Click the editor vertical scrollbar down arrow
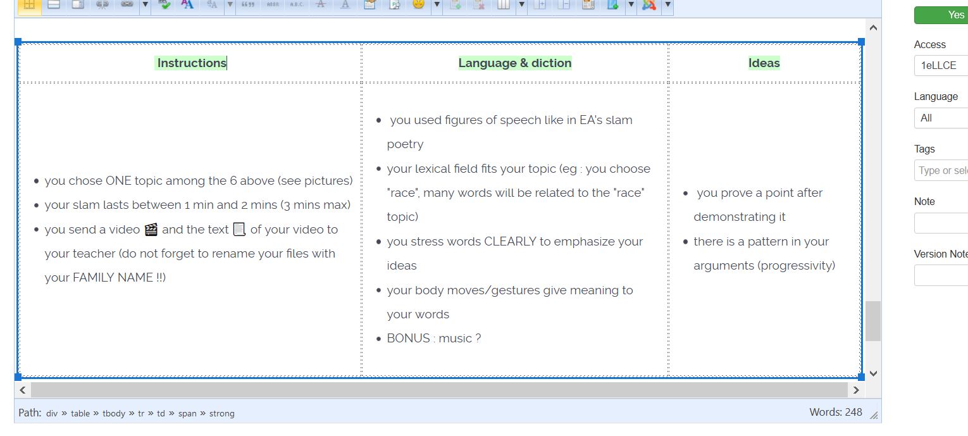 pyautogui.click(x=873, y=373)
